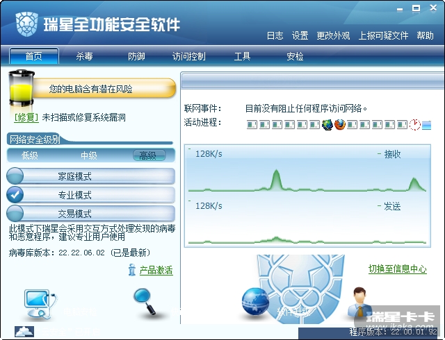Select the green globe process icon in 活动进程
Image resolution: width=445 pixels, height=340 pixels.
tap(327, 125)
